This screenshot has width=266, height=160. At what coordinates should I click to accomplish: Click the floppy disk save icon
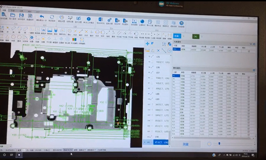[x=22, y=16]
